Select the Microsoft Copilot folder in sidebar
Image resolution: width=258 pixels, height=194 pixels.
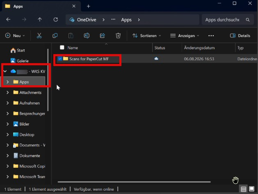pyautogui.click(x=29, y=166)
